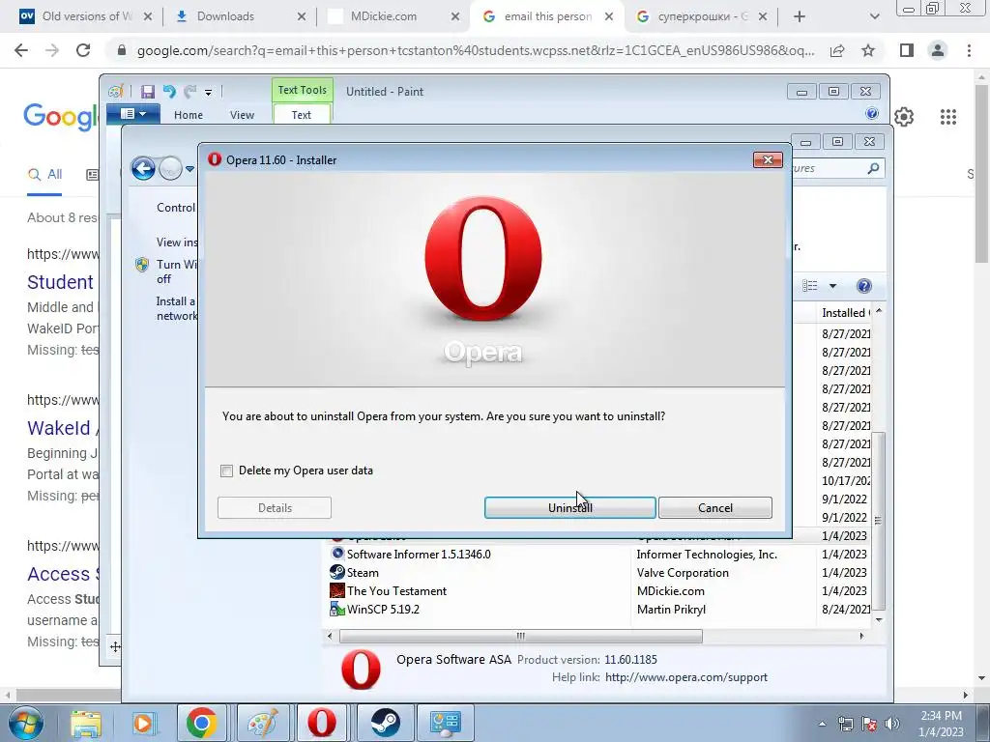Screen dimensions: 990x742
Task: Go back in Control Panel window
Action: coord(143,168)
